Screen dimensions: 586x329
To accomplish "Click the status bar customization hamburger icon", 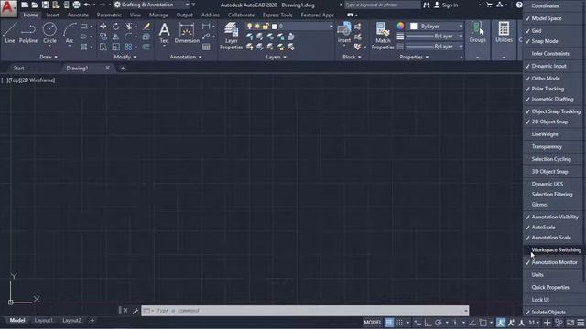I will click(x=581, y=323).
